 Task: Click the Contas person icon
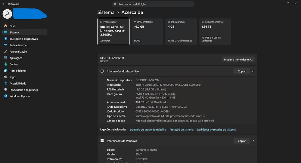[6, 64]
